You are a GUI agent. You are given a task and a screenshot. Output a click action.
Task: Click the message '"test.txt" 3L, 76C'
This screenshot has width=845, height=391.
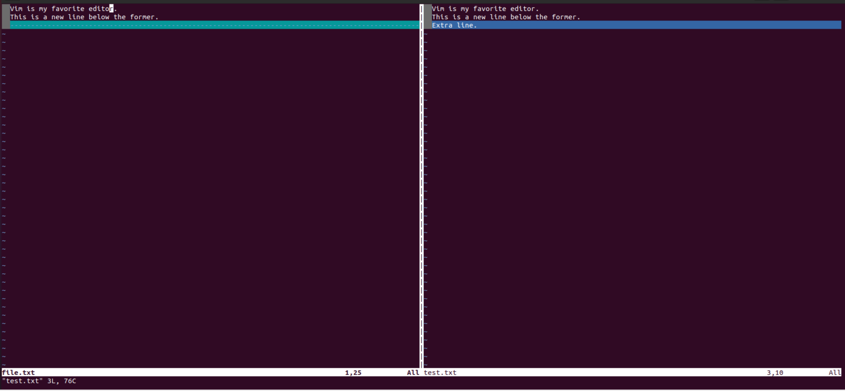[39, 381]
